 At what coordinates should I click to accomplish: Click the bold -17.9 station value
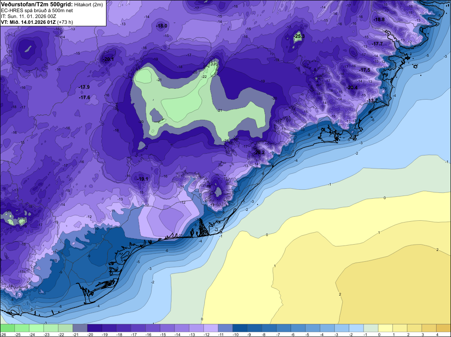coord(84,87)
